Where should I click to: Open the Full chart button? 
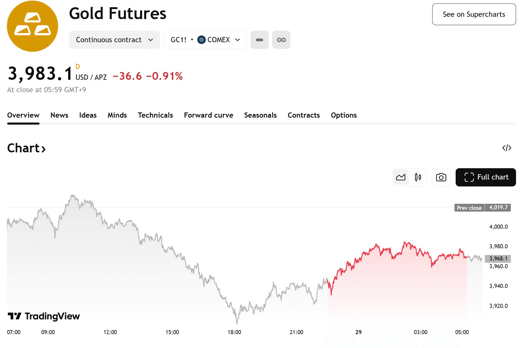(x=485, y=177)
